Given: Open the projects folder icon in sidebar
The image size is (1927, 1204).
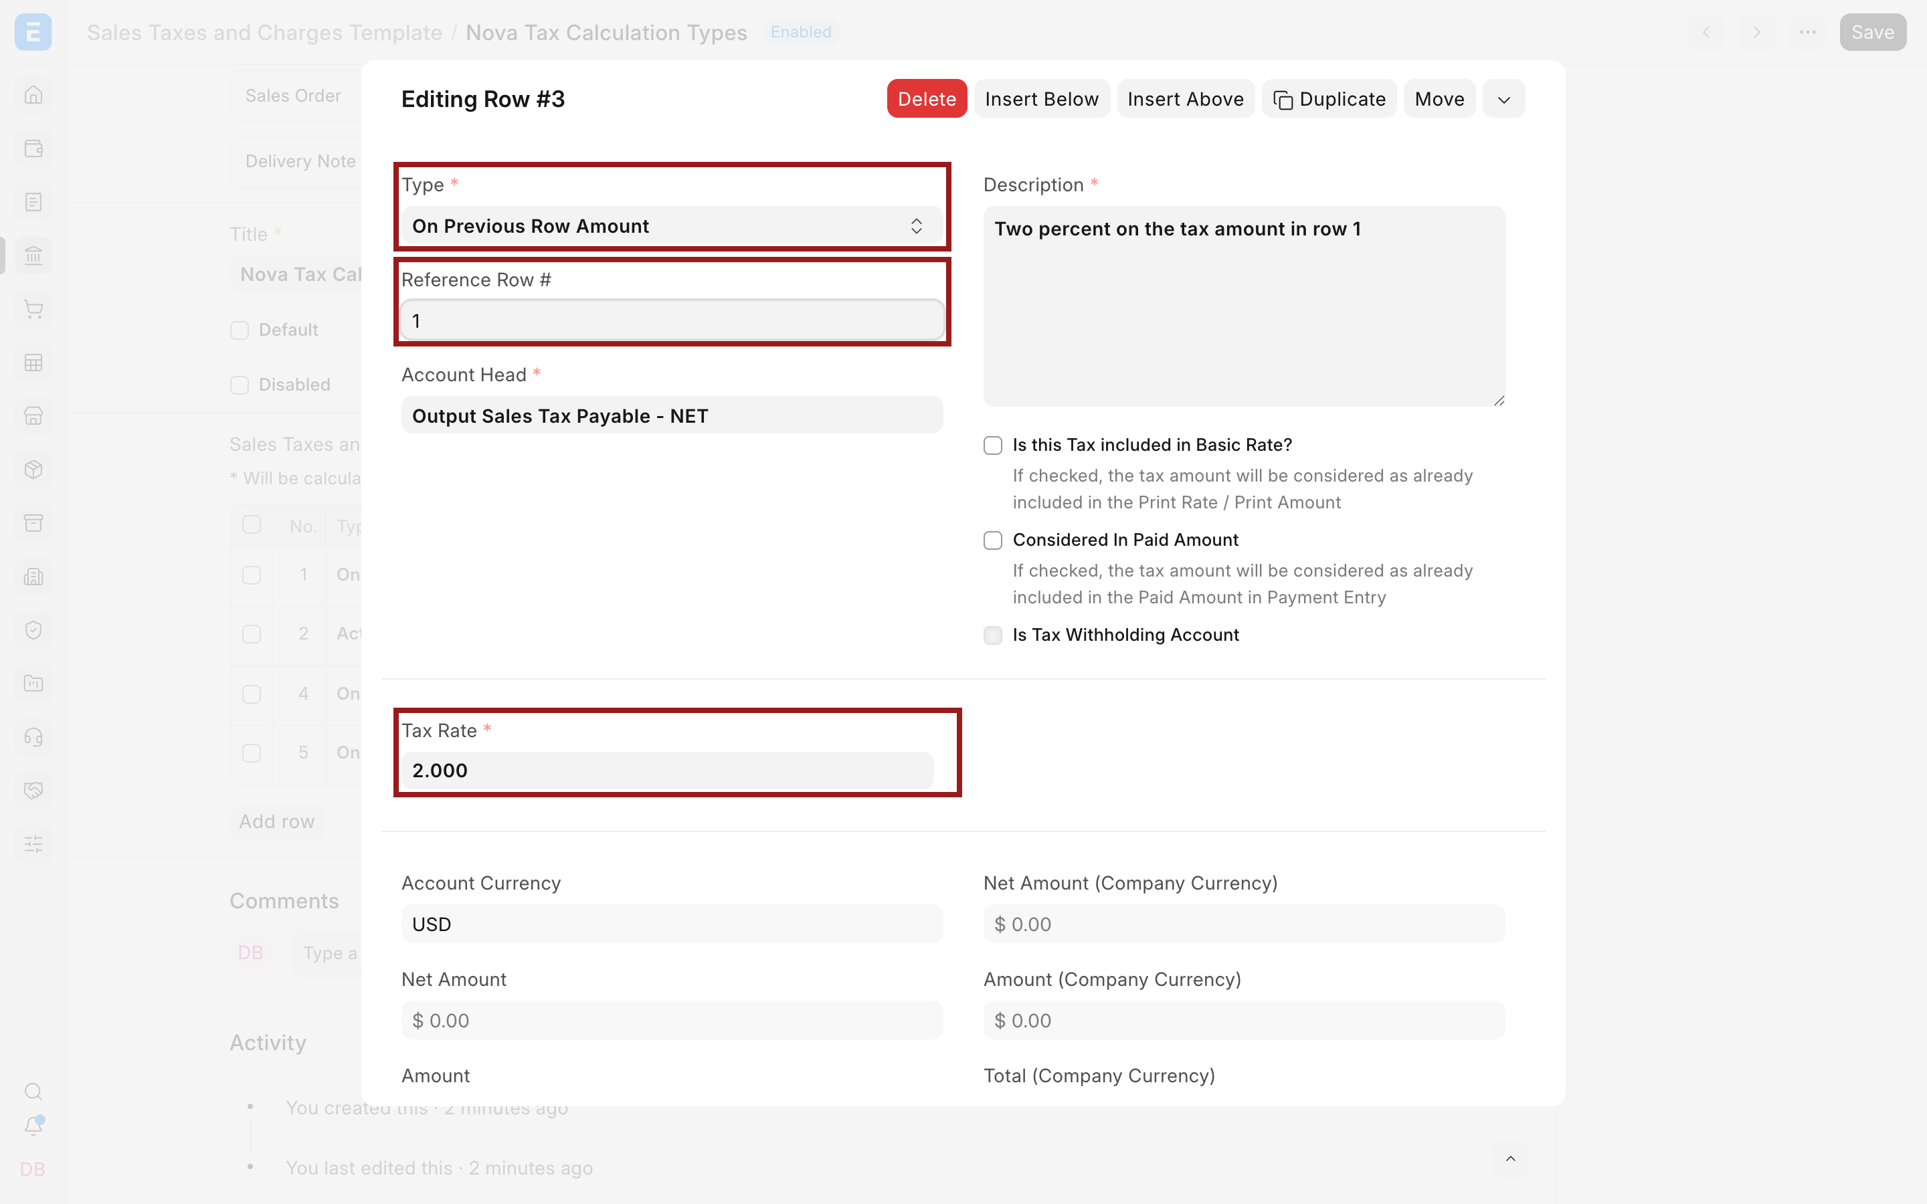Looking at the screenshot, I should [33, 683].
